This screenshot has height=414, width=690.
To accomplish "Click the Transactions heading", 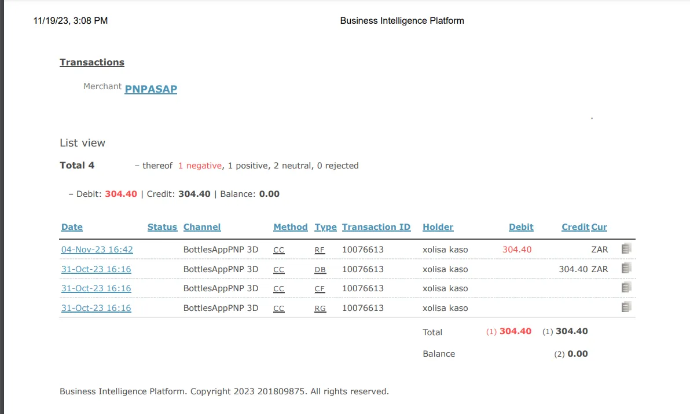I will click(92, 62).
